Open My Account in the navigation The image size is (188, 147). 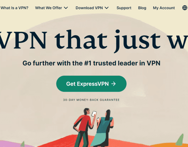point(164,8)
